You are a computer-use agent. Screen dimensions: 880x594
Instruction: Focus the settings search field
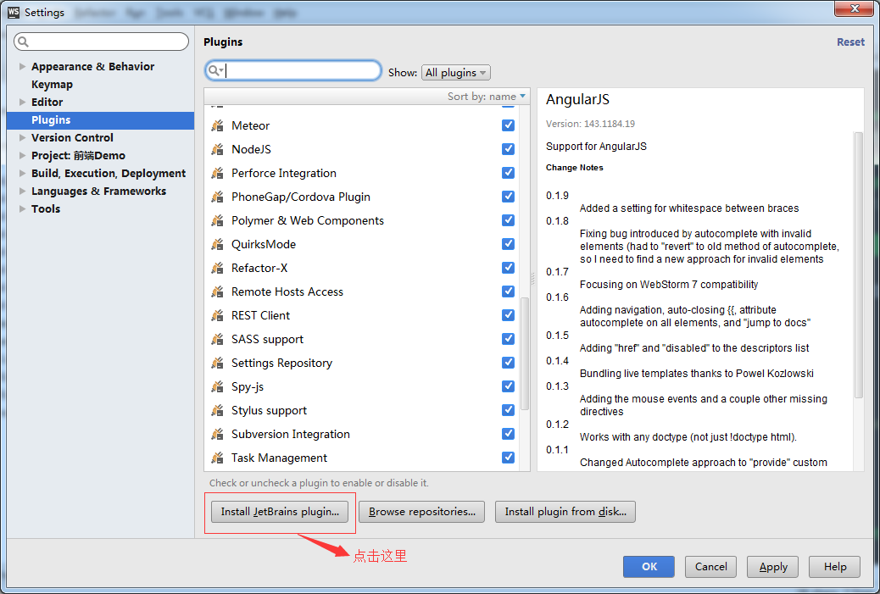pos(101,42)
